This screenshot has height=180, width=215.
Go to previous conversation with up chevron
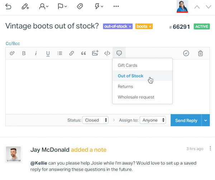coord(197,7)
